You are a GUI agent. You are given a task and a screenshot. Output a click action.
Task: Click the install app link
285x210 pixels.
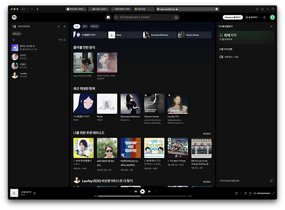point(252,17)
